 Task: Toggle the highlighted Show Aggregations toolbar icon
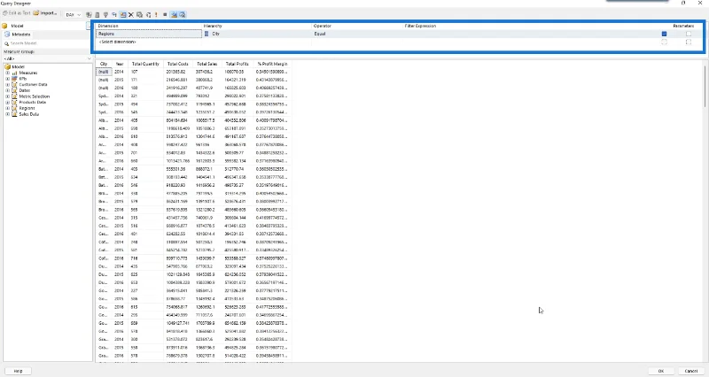(122, 14)
